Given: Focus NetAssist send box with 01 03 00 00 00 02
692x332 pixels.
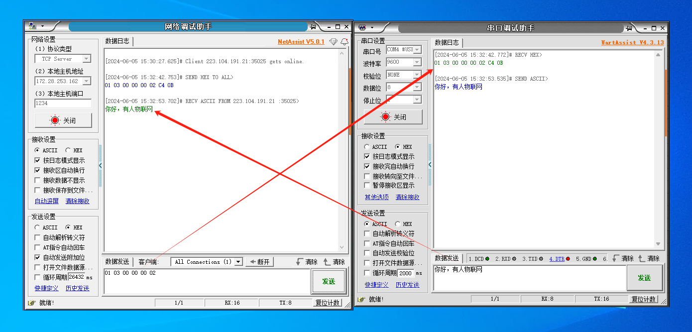Looking at the screenshot, I should click(x=207, y=281).
